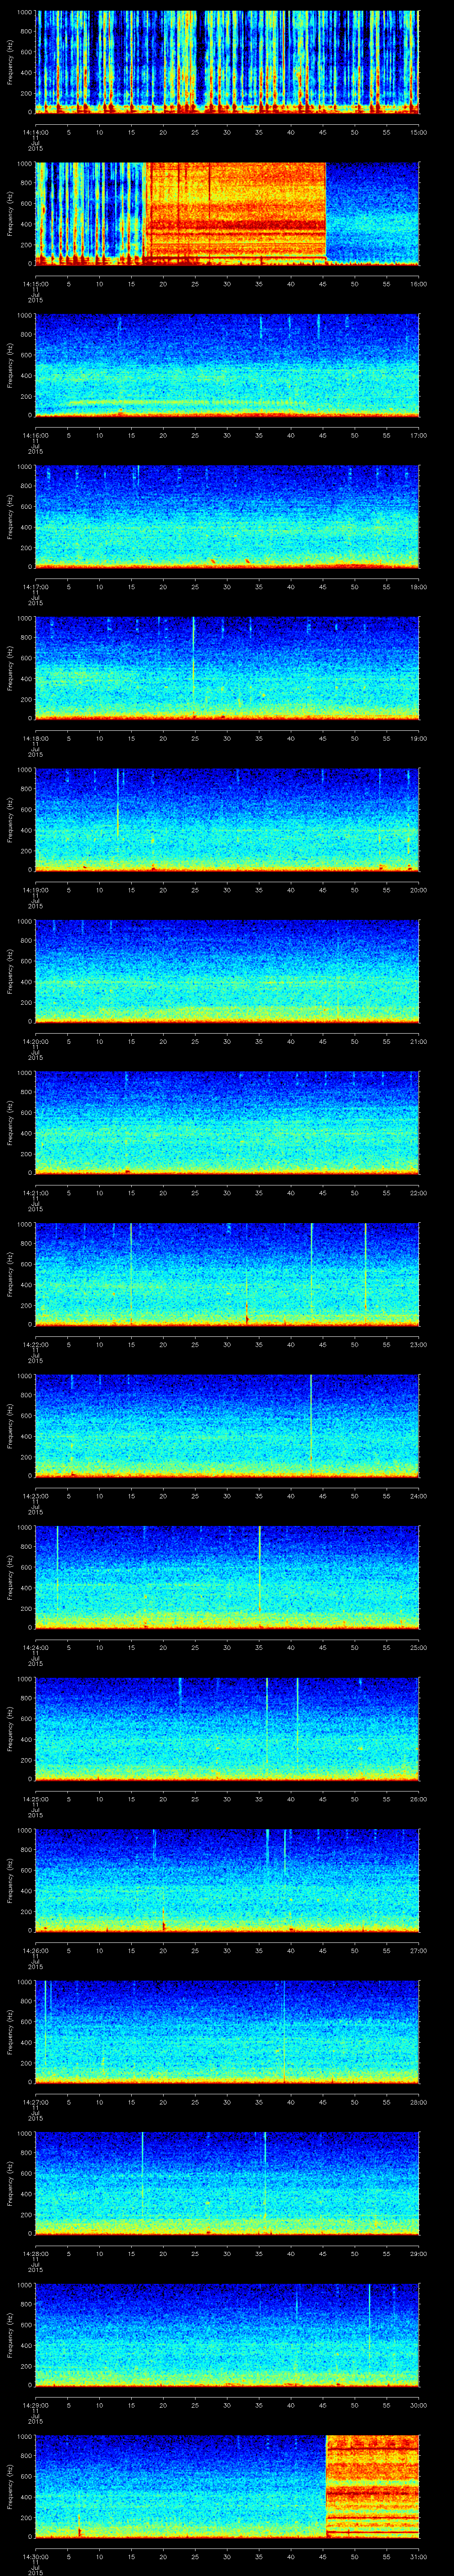Click the "14:20:00" start time label

click(35, 1041)
